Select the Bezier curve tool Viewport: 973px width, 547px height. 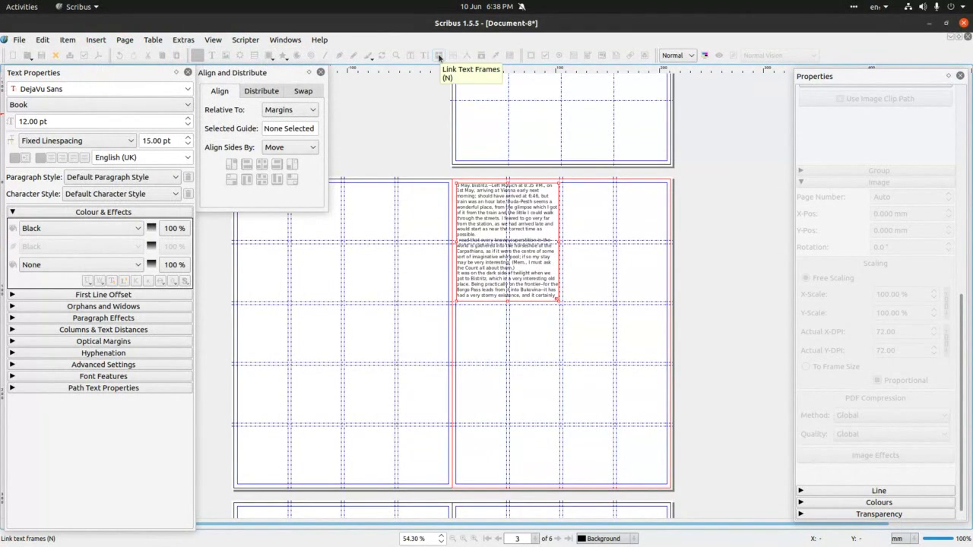(x=339, y=55)
